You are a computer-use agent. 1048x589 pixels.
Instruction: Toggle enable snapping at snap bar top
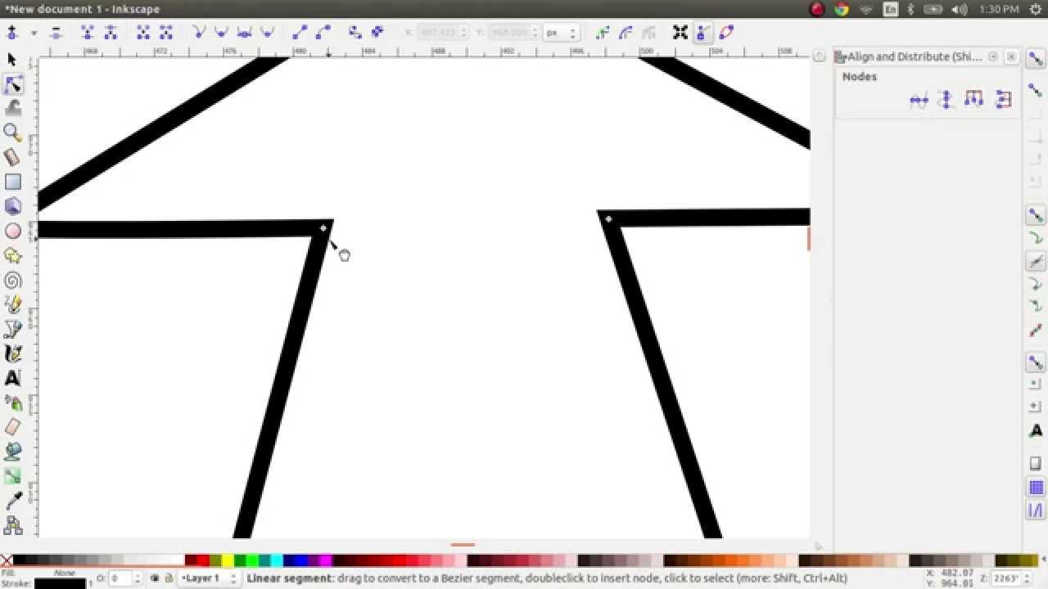[x=1036, y=60]
